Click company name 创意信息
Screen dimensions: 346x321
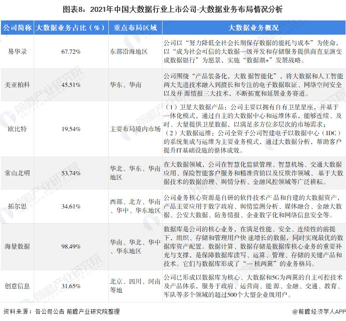(x=17, y=286)
